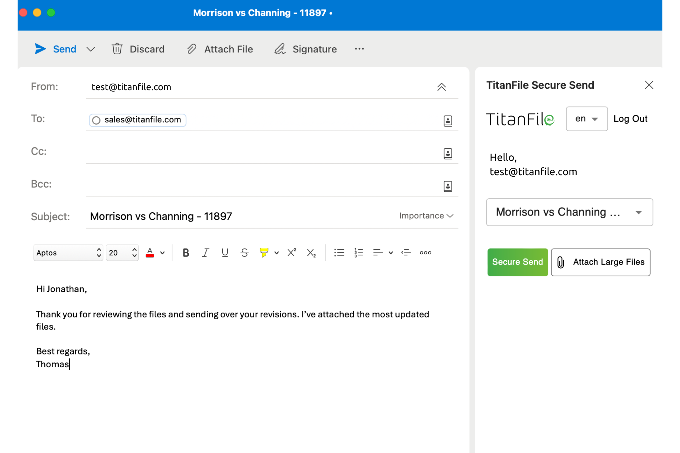Open the alignment dropdown arrow
This screenshot has height=453, width=680.
[x=391, y=253]
